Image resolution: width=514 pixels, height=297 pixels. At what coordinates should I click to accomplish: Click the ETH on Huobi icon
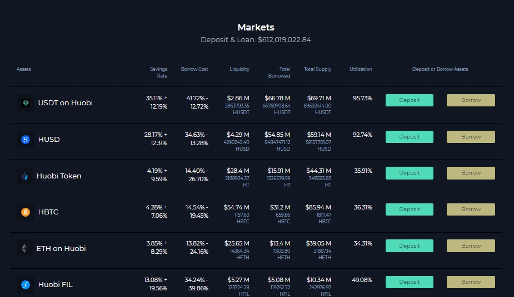click(x=25, y=249)
